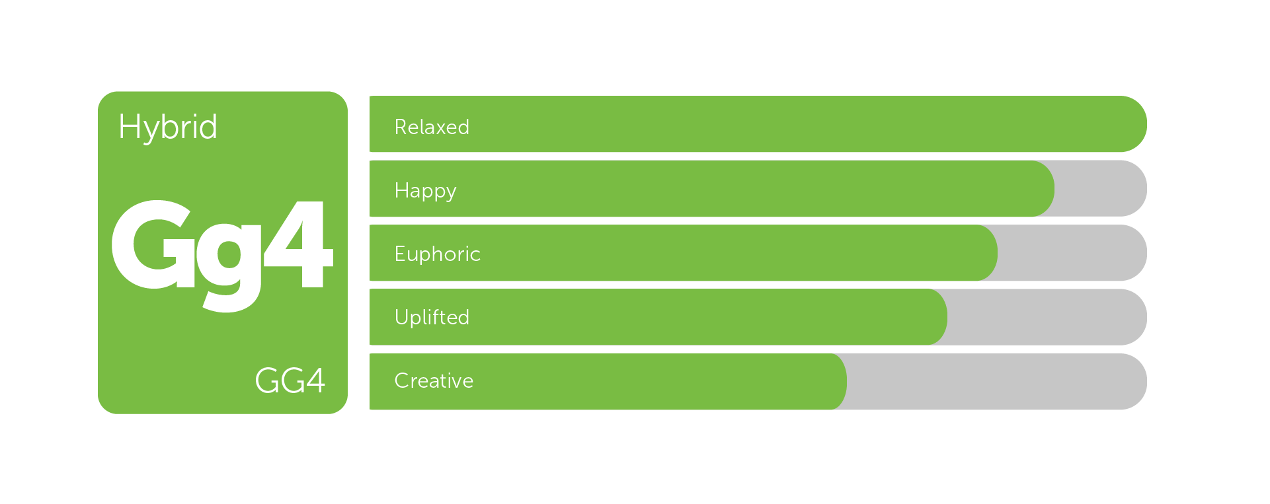Click the Uplifted label text
Image resolution: width=1270 pixels, height=504 pixels.
point(432,317)
